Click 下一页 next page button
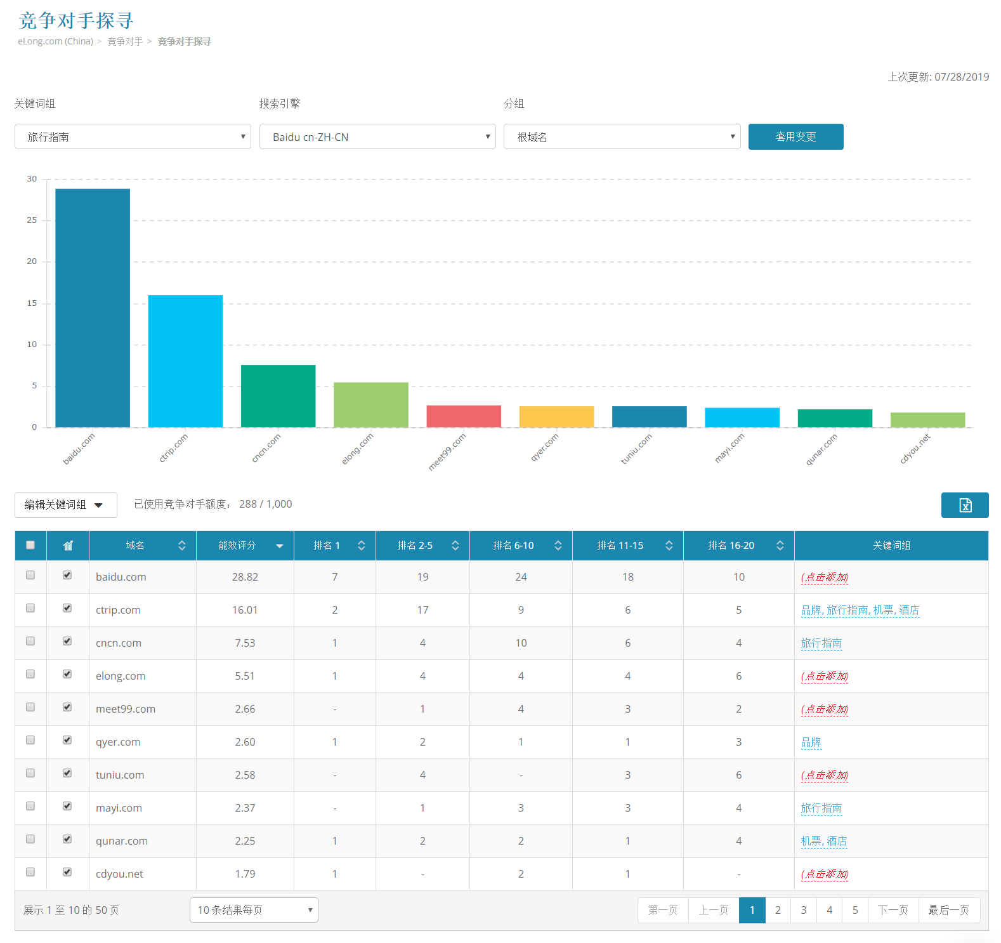 click(893, 910)
